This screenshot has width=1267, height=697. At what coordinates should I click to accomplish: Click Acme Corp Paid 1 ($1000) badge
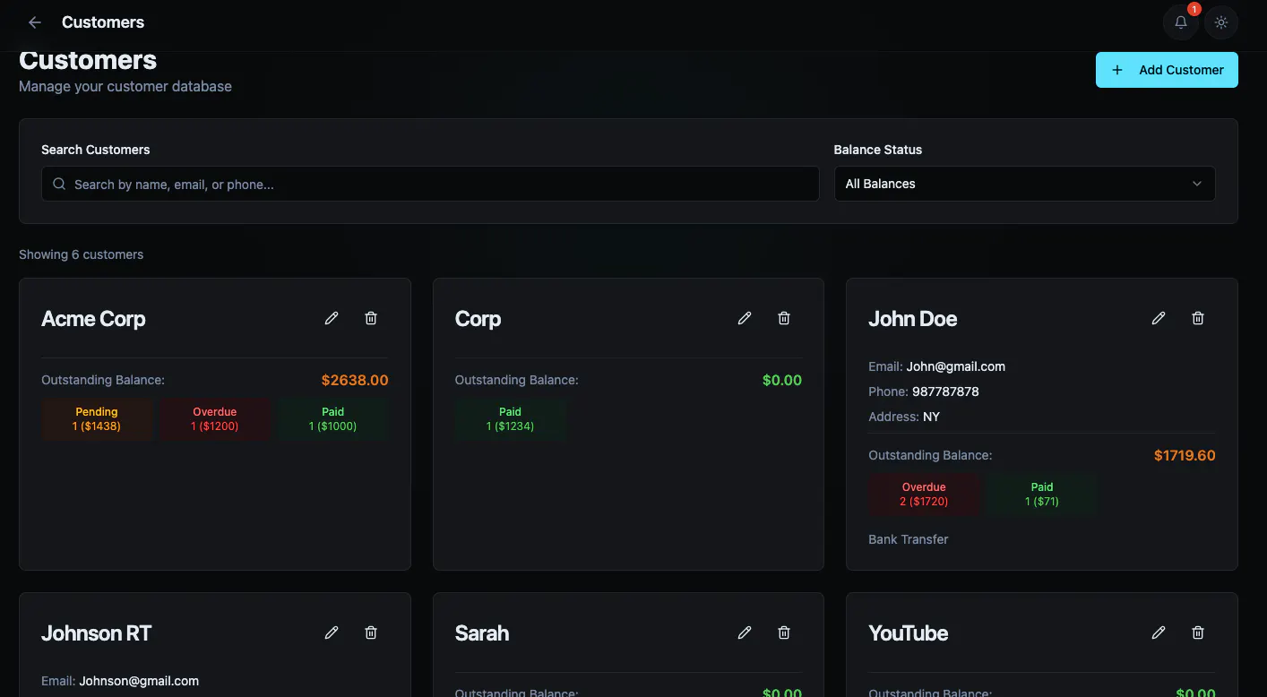332,419
